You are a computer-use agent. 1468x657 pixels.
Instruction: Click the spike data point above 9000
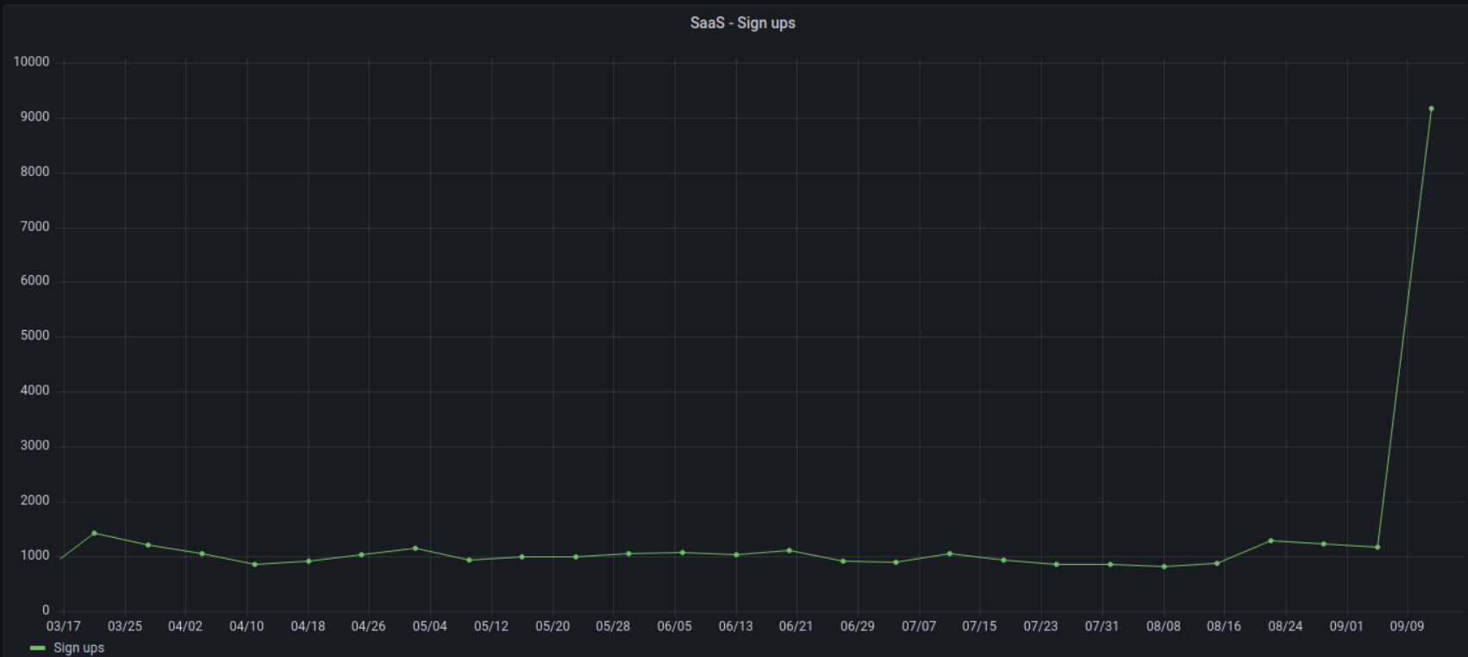click(1431, 109)
